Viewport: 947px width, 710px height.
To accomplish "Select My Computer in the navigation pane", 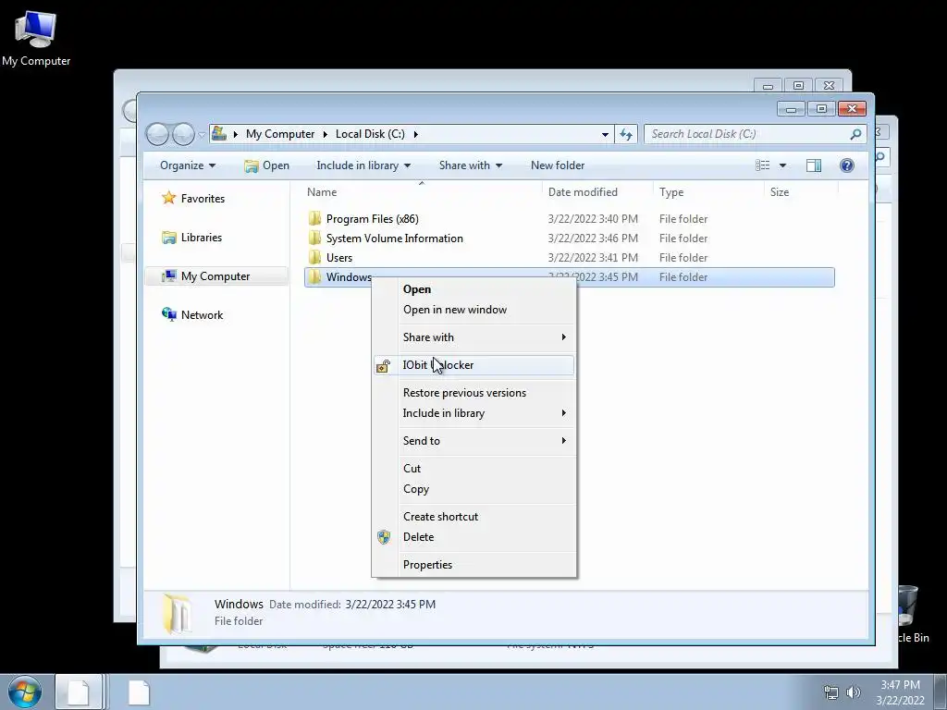I will point(216,275).
